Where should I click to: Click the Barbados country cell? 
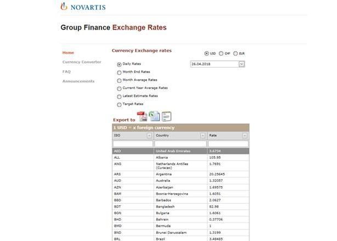pyautogui.click(x=180, y=200)
